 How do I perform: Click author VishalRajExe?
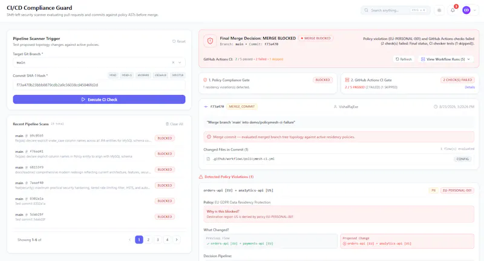(348, 106)
